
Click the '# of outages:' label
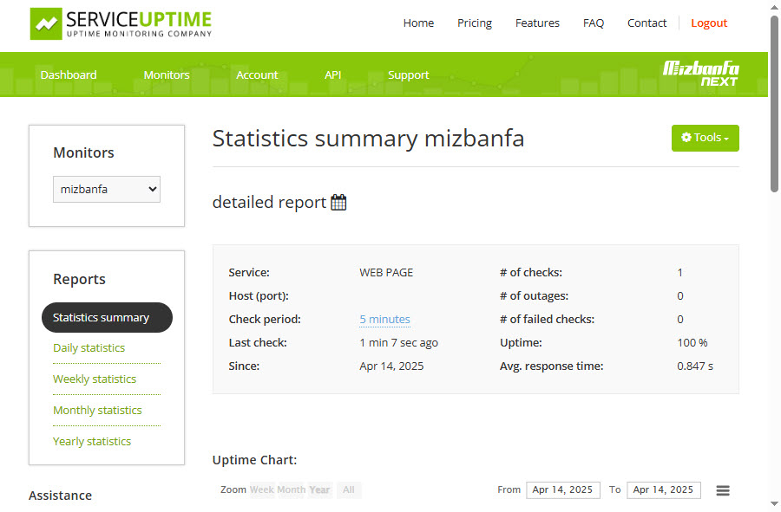534,295
